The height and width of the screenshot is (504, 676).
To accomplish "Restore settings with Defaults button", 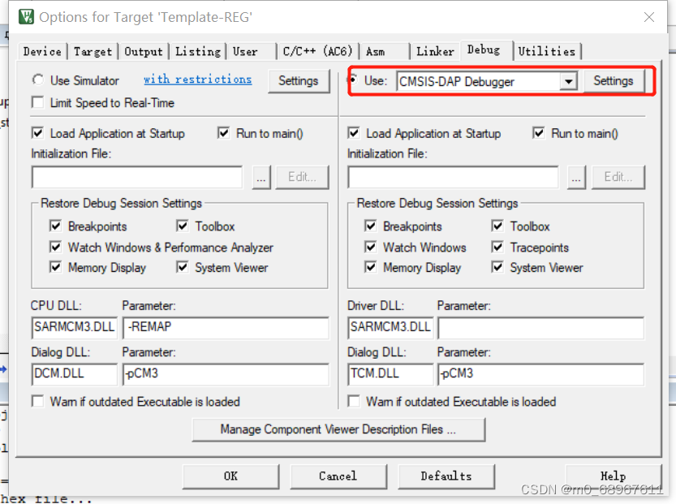I will coord(446,476).
